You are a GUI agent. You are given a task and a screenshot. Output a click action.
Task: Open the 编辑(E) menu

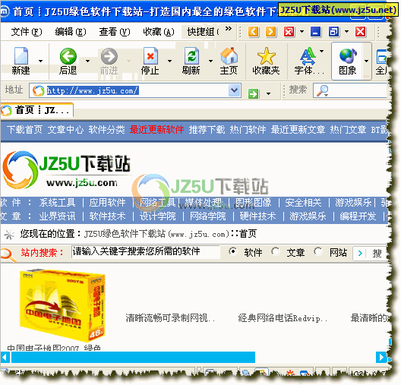point(71,32)
